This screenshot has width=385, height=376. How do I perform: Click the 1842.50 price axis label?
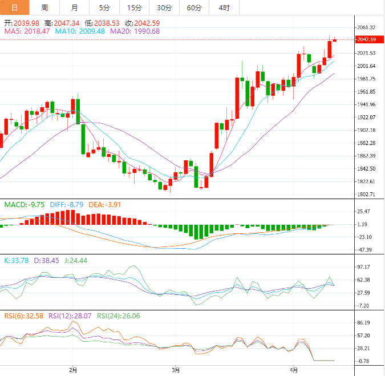pyautogui.click(x=366, y=169)
